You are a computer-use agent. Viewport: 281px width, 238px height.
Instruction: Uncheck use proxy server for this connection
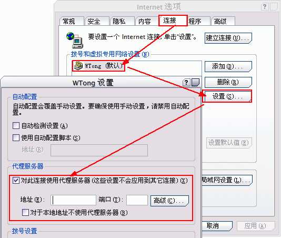click(16, 180)
